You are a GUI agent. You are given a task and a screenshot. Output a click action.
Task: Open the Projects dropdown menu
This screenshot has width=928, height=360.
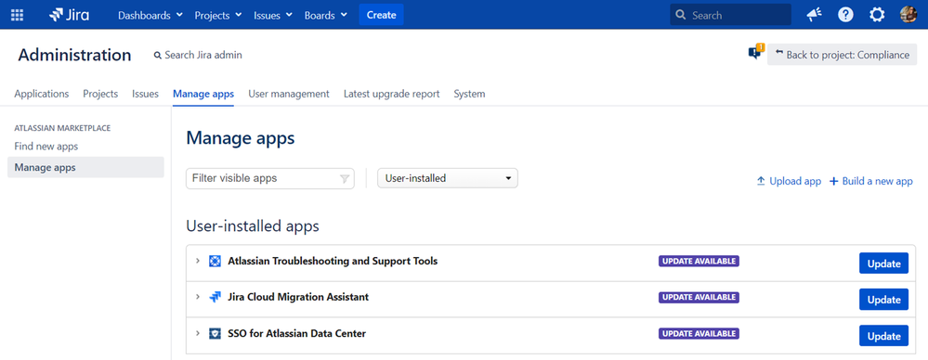(x=218, y=15)
